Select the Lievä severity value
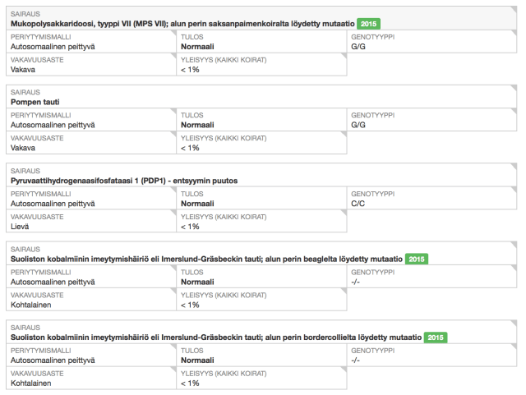 coord(21,226)
